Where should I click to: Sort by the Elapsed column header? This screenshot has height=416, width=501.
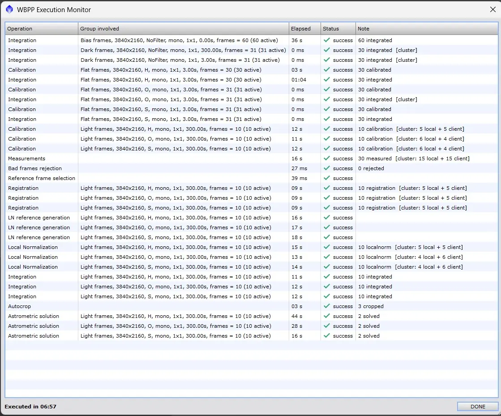coord(305,29)
